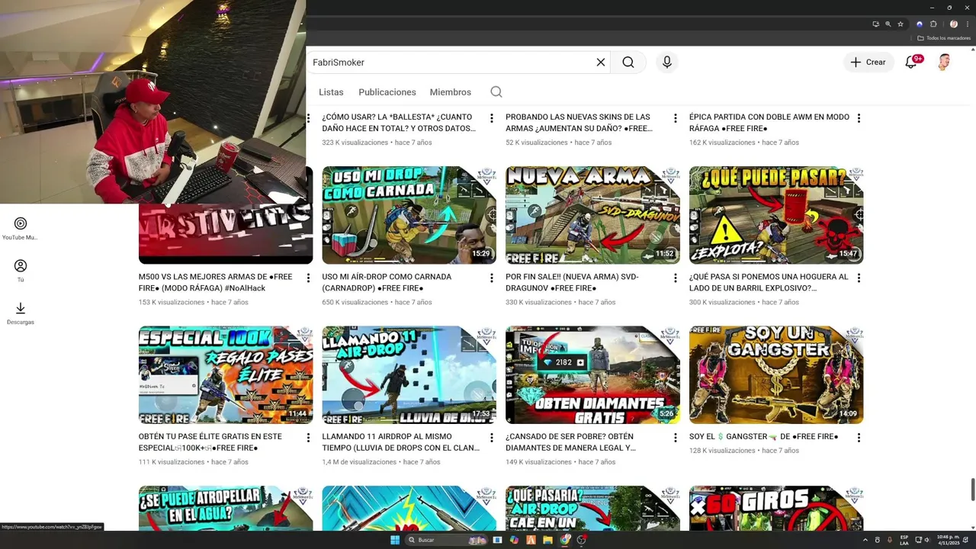Open the ¿CÓMO USAR? LA BALLESTA title
The width and height of the screenshot is (976, 549).
pyautogui.click(x=399, y=123)
